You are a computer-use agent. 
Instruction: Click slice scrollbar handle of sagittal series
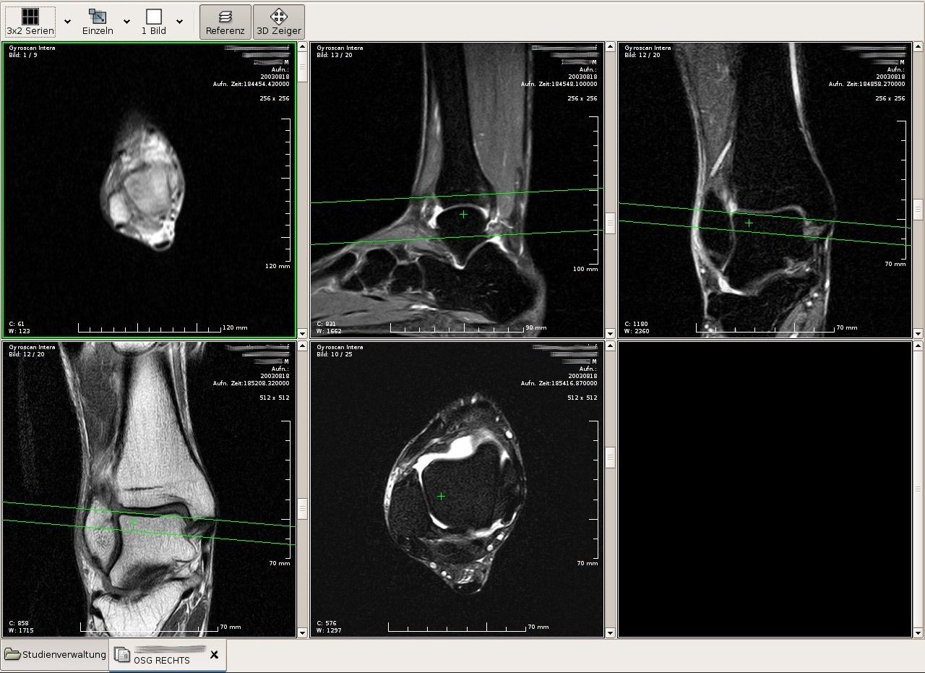click(610, 223)
